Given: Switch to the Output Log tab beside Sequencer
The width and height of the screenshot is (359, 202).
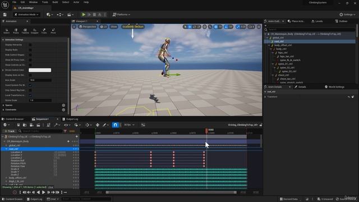Looking at the screenshot, I should [70, 119].
